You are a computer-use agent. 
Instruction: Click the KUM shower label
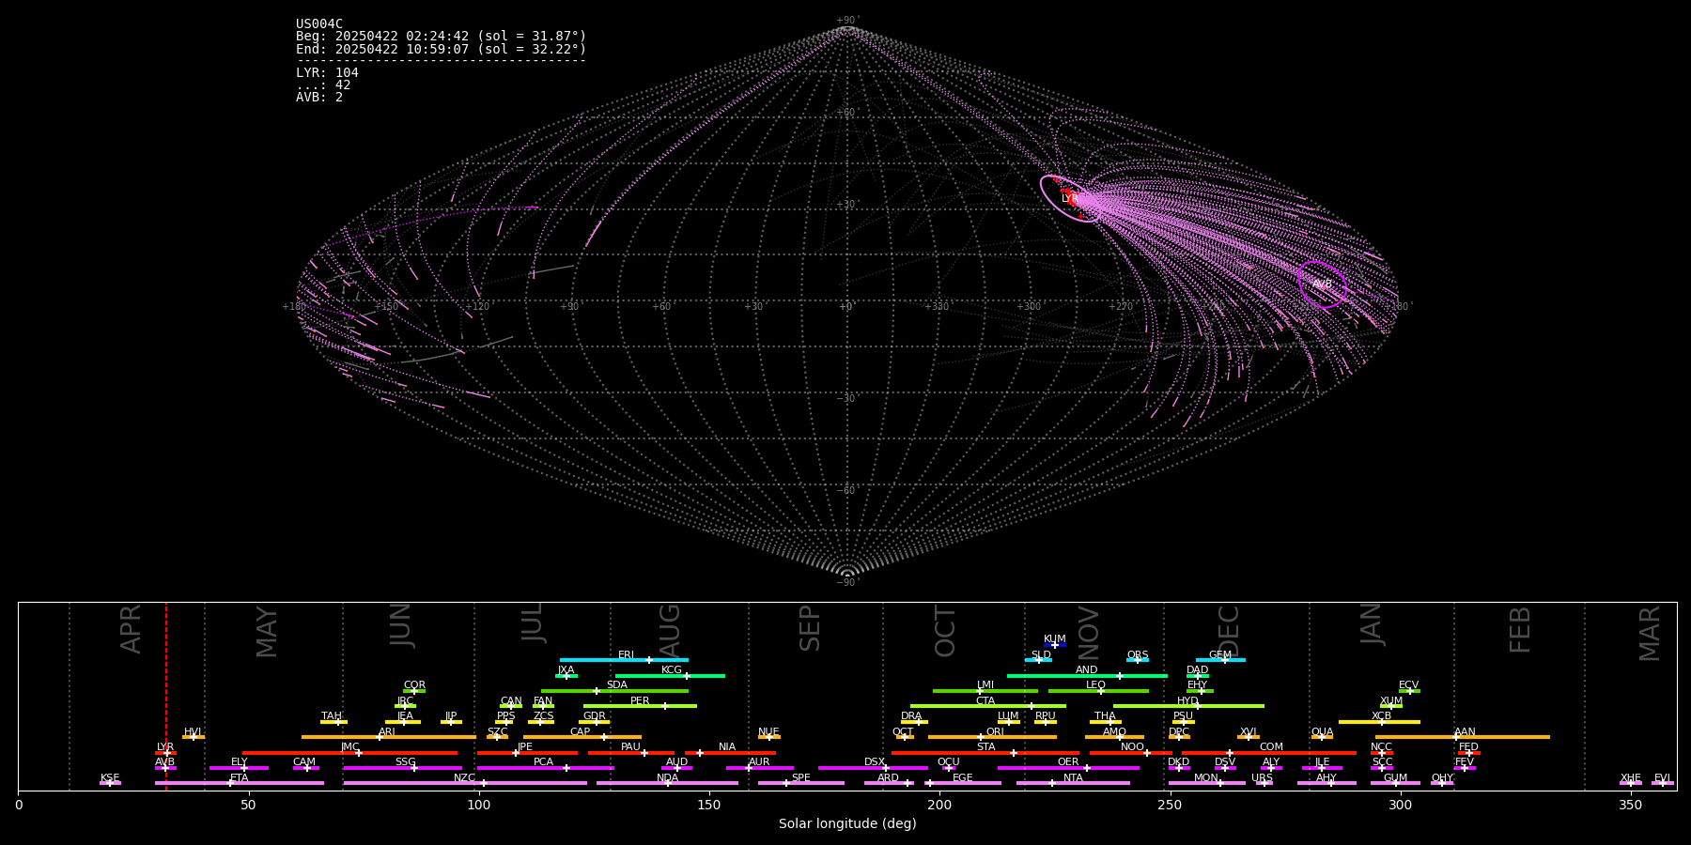pyautogui.click(x=1055, y=639)
